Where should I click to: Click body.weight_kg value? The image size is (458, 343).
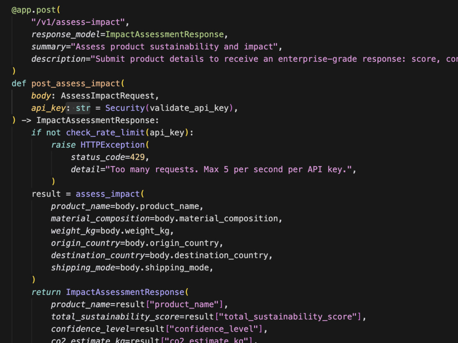pyautogui.click(x=135, y=230)
